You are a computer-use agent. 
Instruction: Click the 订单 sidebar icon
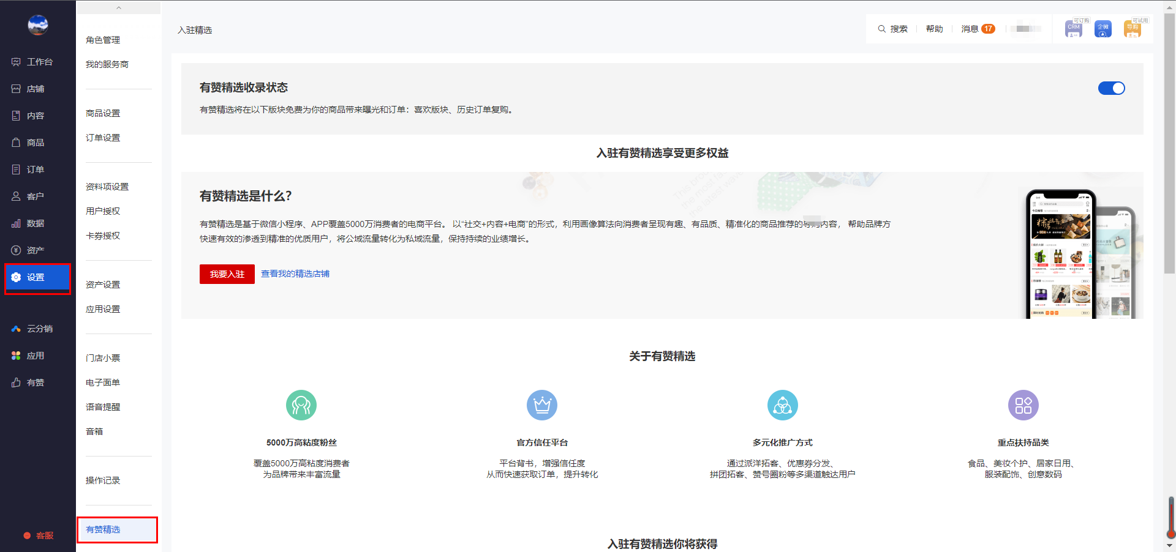[x=16, y=170]
